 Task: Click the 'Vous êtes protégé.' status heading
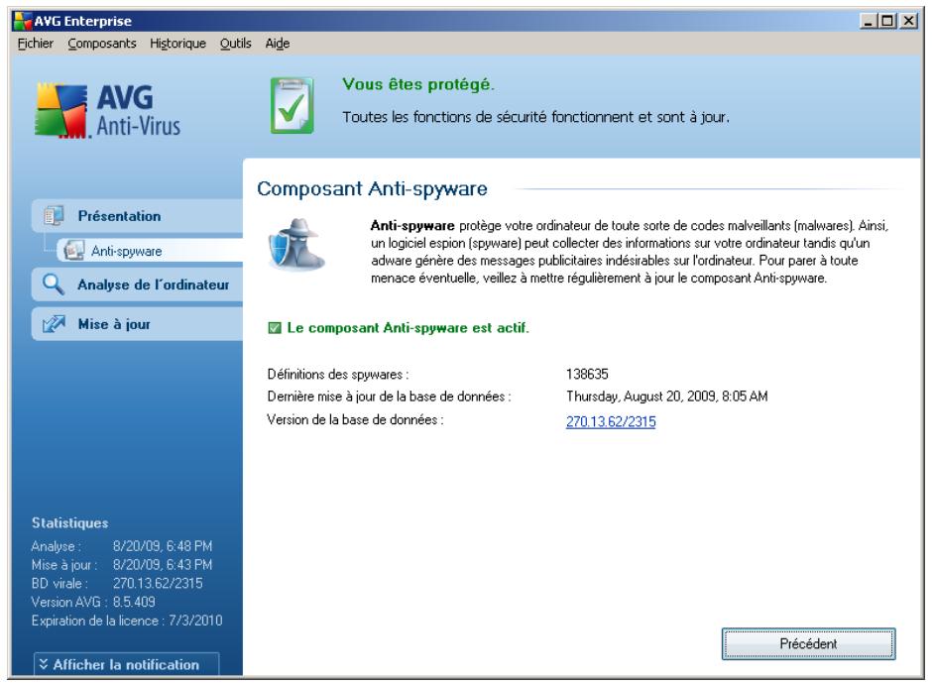418,84
